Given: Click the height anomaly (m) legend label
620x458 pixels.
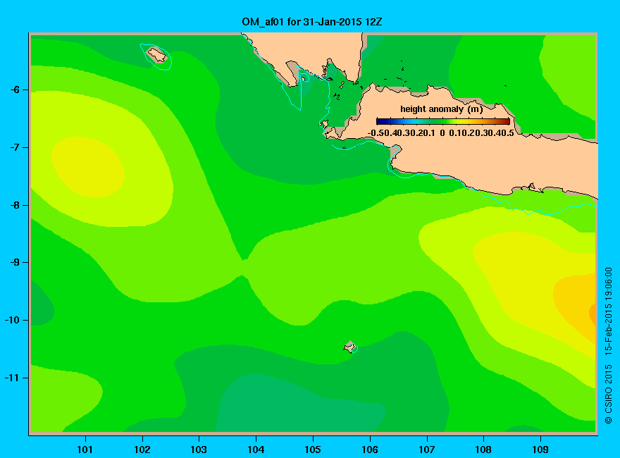Looking at the screenshot, I should pos(441,109).
